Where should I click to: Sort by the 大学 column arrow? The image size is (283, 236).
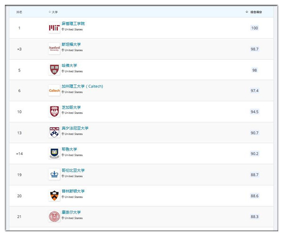50,12
